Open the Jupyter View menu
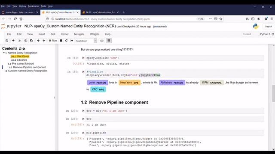This screenshot has width=275, height=154. 30,34
